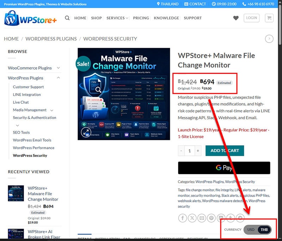Select the Details tab
The height and width of the screenshot is (241, 282).
[x=85, y=238]
